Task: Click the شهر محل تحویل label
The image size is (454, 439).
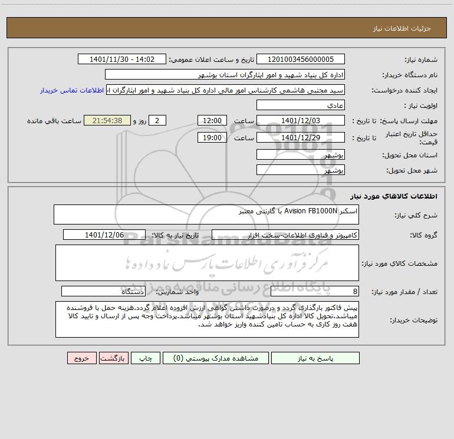Action: pos(412,170)
